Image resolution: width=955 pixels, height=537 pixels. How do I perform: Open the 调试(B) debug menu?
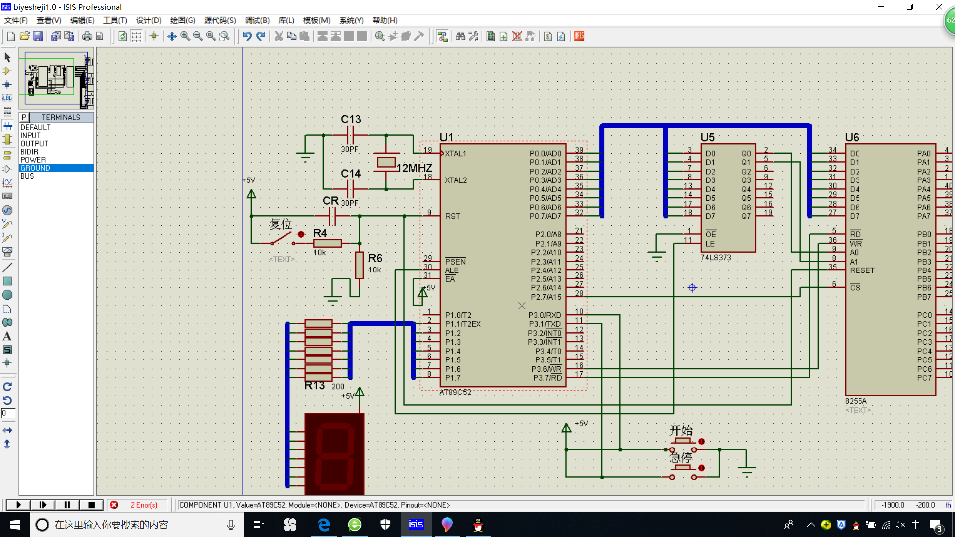coord(257,20)
